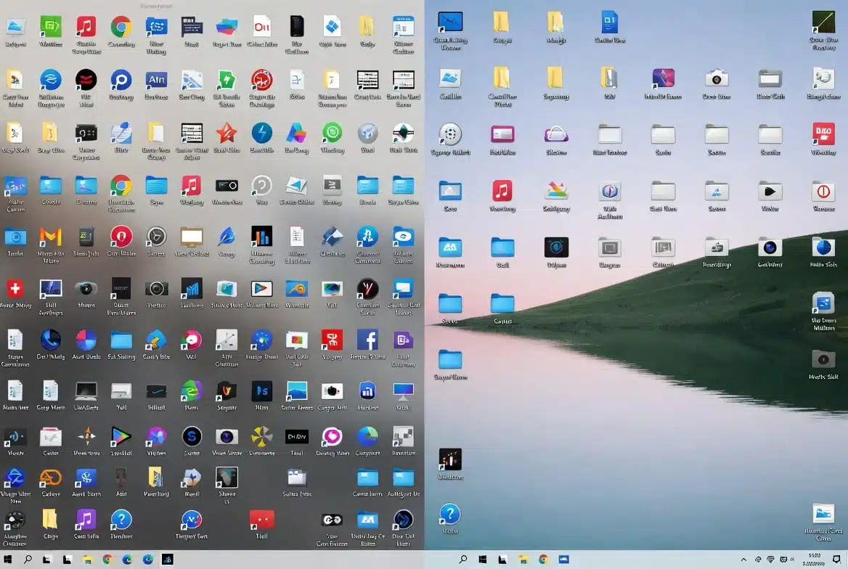Screen dimensions: 848x569
Task: Open the blue circle P icon
Action: pyautogui.click(x=121, y=80)
